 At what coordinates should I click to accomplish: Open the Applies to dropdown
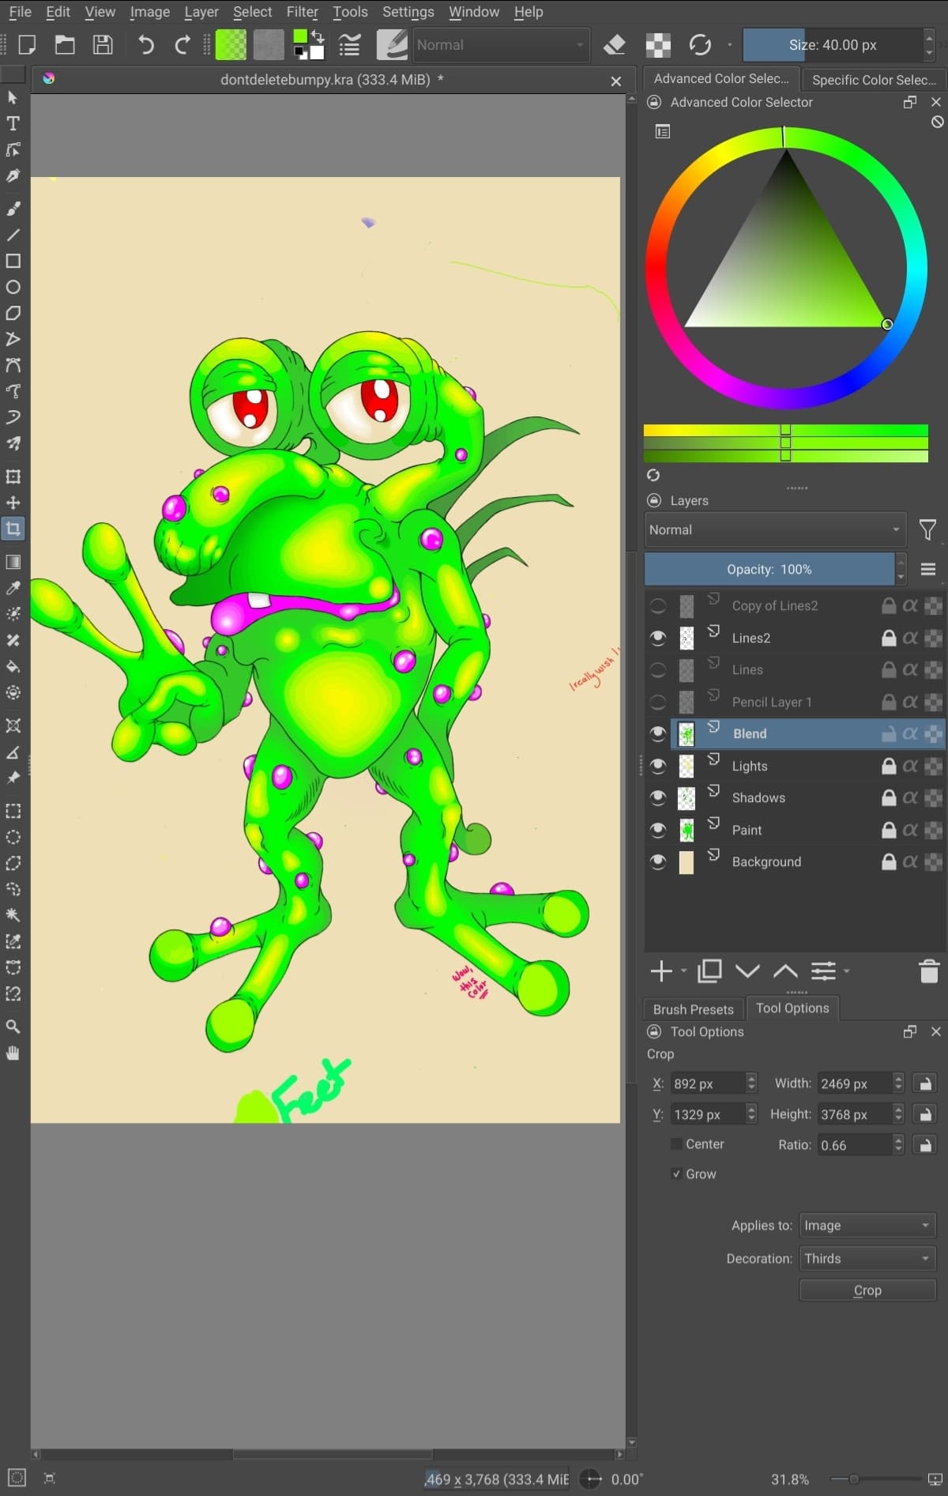tap(867, 1226)
